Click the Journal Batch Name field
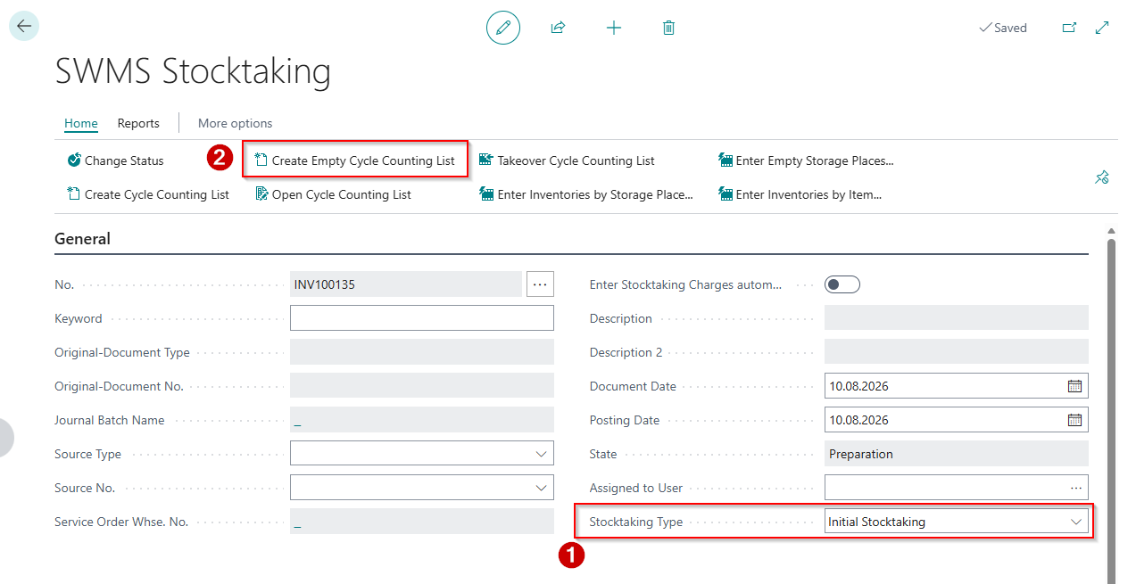The image size is (1136, 584). (x=422, y=420)
